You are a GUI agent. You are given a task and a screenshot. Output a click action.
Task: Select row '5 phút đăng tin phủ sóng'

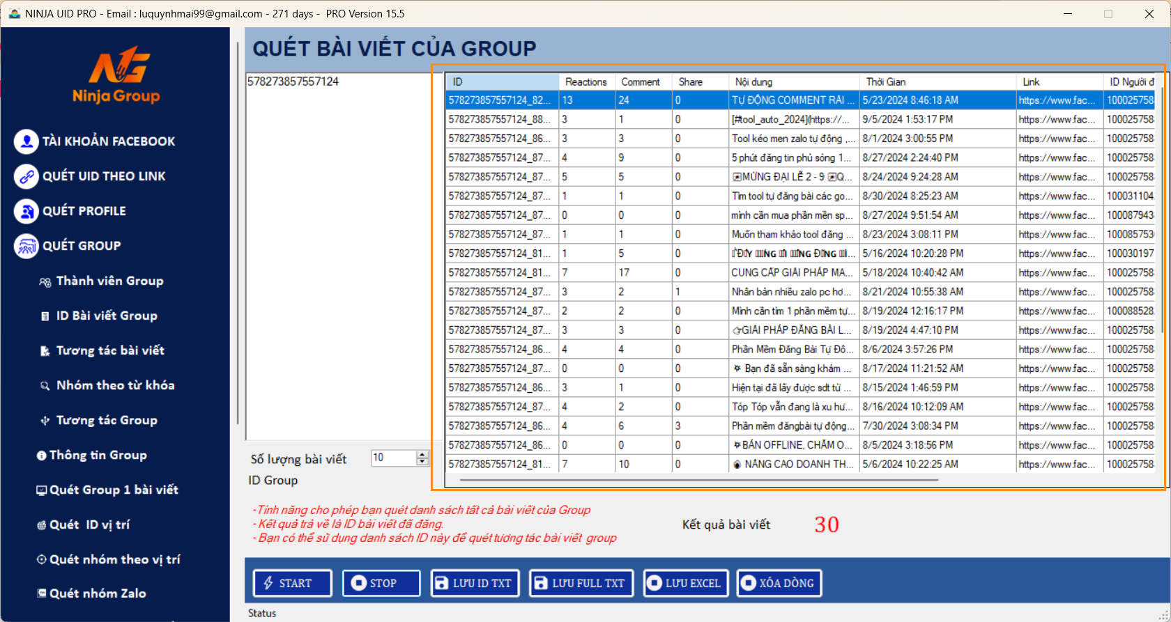800,157
